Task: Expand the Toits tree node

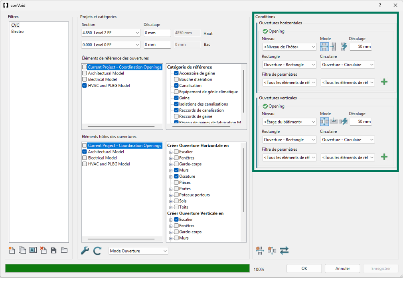Action: pos(171,207)
